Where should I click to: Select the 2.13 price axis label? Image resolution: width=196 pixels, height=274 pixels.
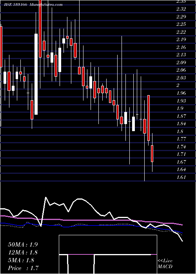click(x=181, y=55)
